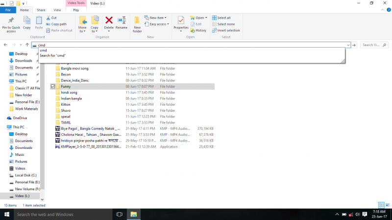
Task: Select the cmd suggestion
Action: point(192,50)
